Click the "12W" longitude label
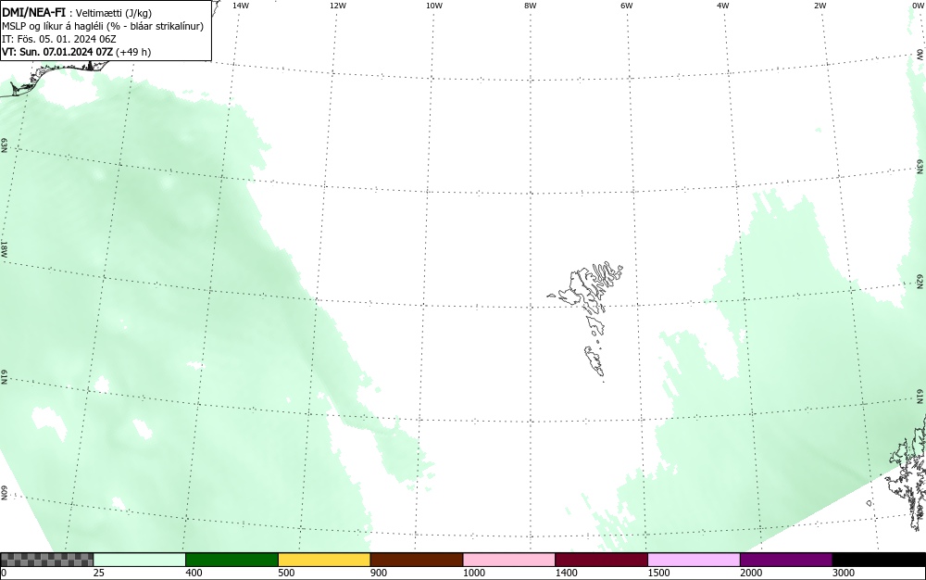926x580 pixels. pos(338,6)
